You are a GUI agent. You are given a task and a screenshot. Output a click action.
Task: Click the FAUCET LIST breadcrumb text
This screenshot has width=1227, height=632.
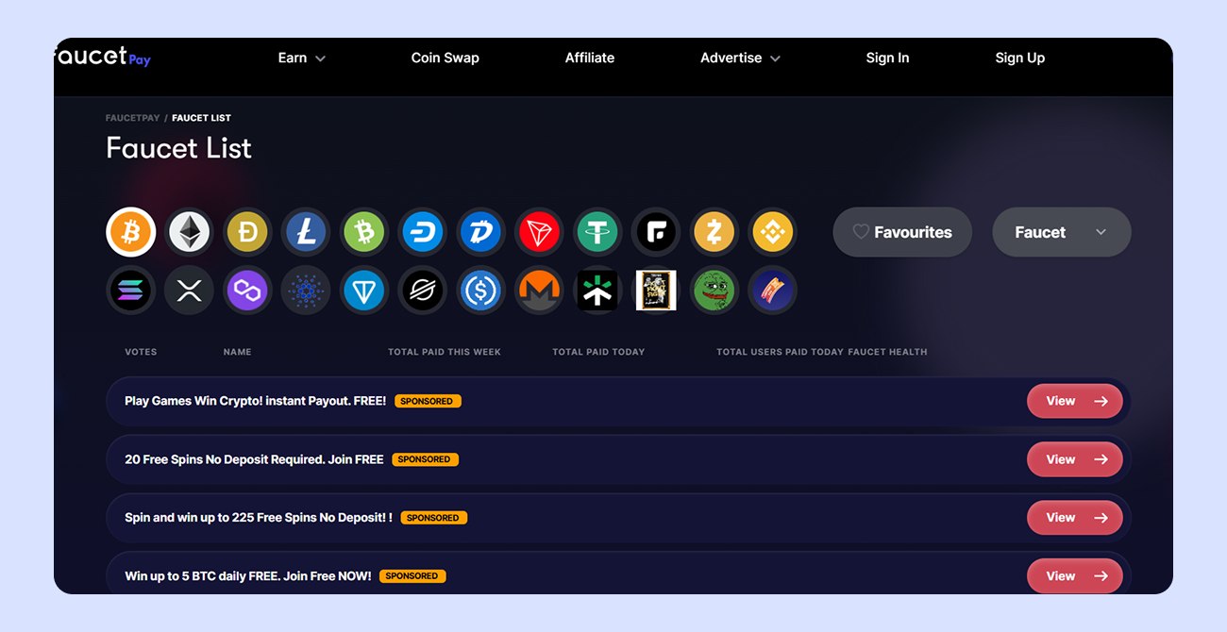coord(201,118)
